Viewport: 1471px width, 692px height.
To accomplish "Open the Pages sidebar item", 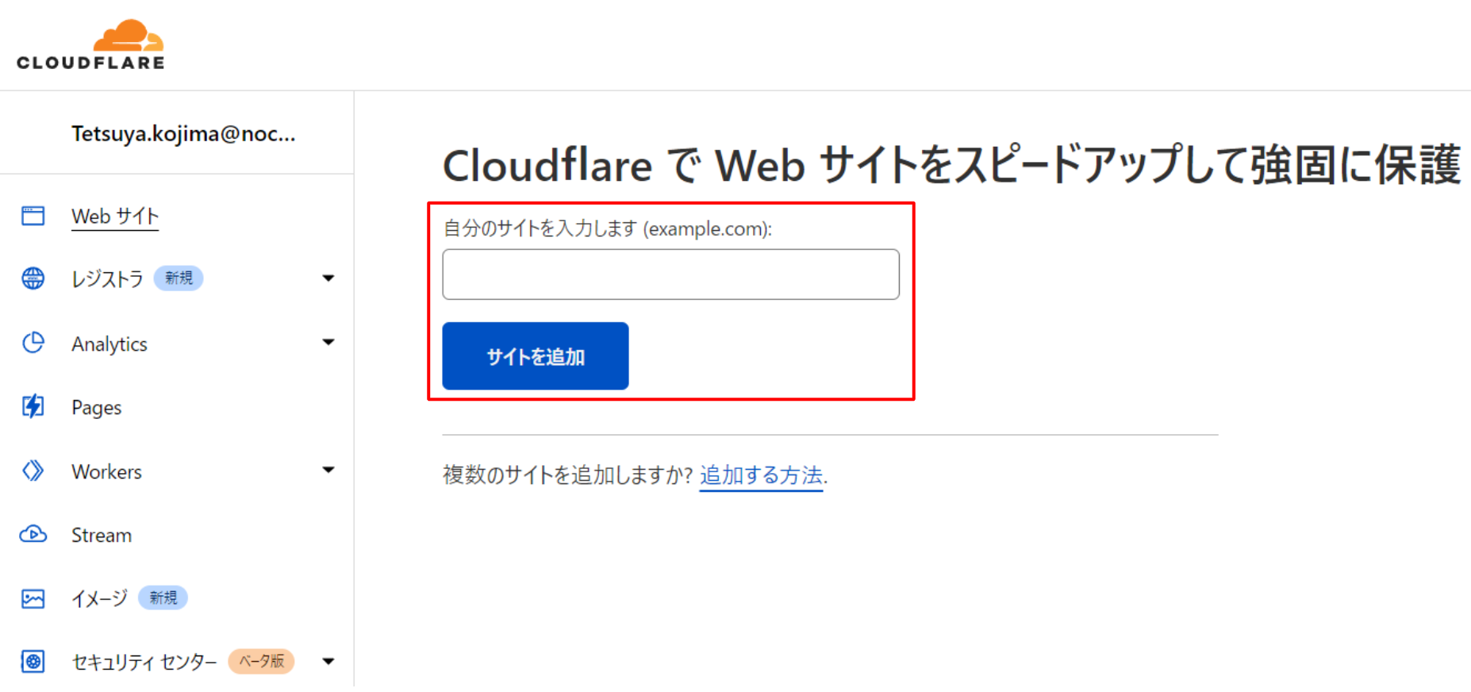I will (x=97, y=408).
